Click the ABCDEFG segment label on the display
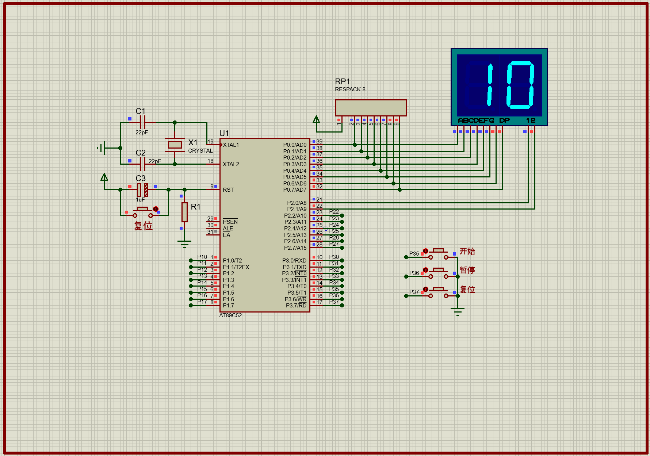The image size is (650, 456). (476, 120)
